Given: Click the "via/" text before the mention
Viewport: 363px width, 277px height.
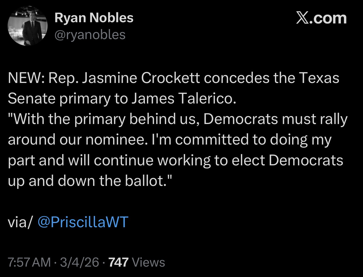Looking at the screenshot, I should (x=21, y=222).
